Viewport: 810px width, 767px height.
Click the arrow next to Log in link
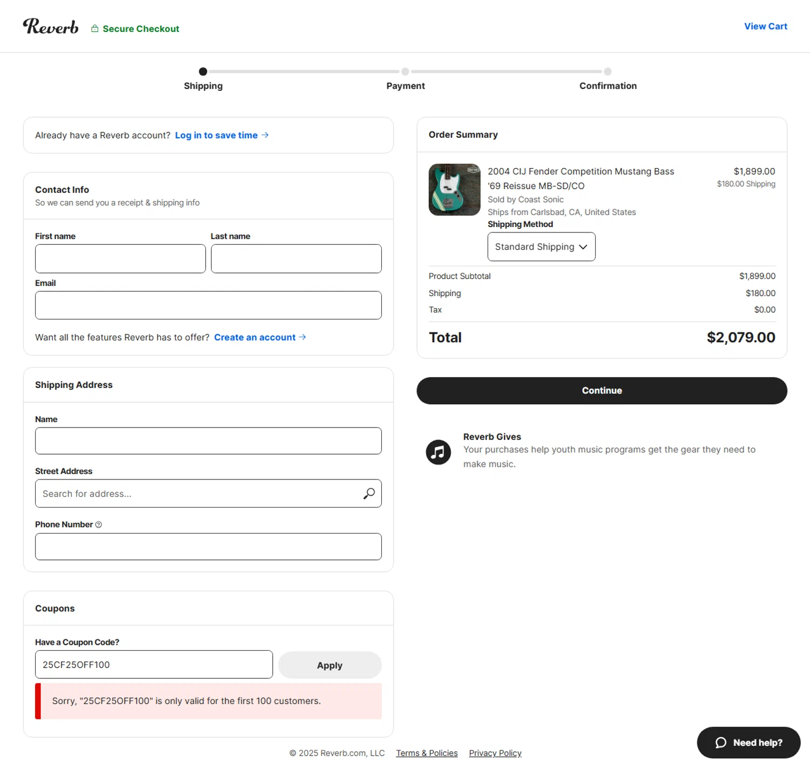pyautogui.click(x=265, y=135)
